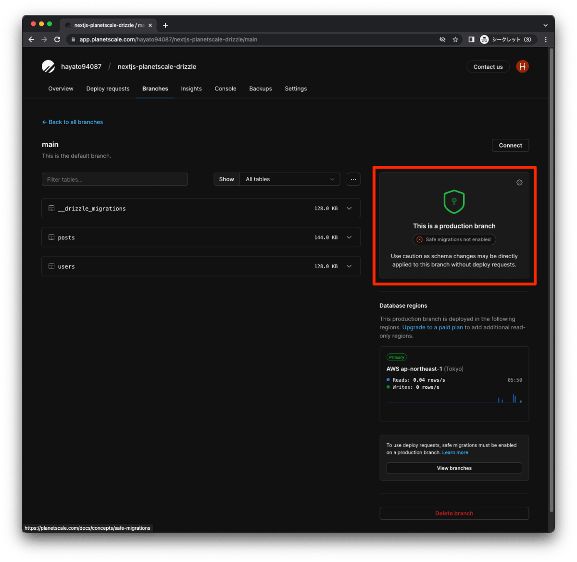Click the Safe migrations not enabled badge
The image size is (577, 562).
(454, 239)
